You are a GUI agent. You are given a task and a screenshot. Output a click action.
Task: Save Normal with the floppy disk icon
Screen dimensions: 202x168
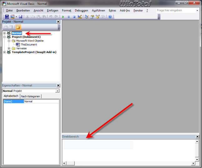coord(21,17)
